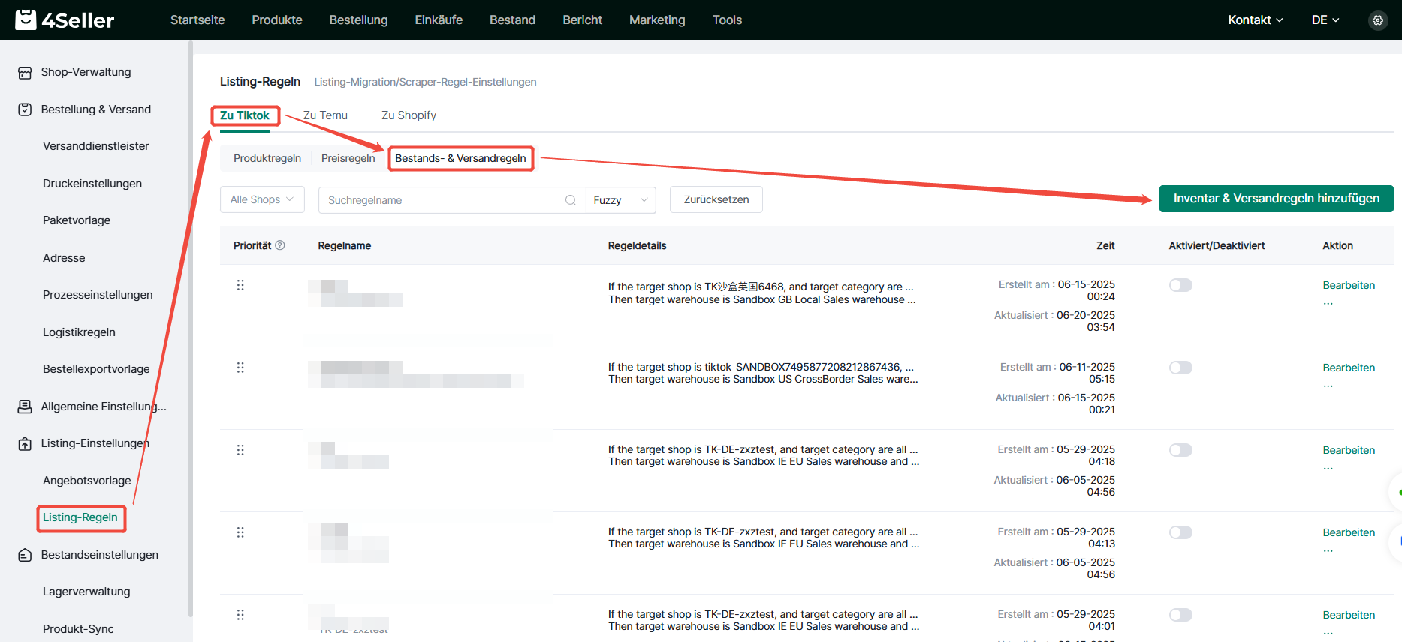The width and height of the screenshot is (1402, 642).
Task: Open more actions (...) for the TK沙盒英国6468 rule
Action: (1328, 302)
